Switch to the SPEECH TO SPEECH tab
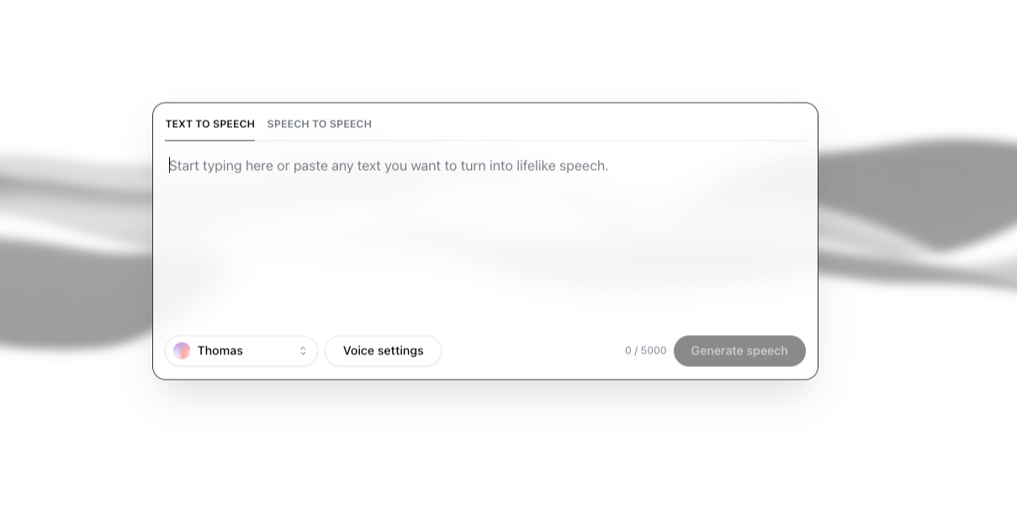Image resolution: width=1017 pixels, height=521 pixels. click(320, 124)
